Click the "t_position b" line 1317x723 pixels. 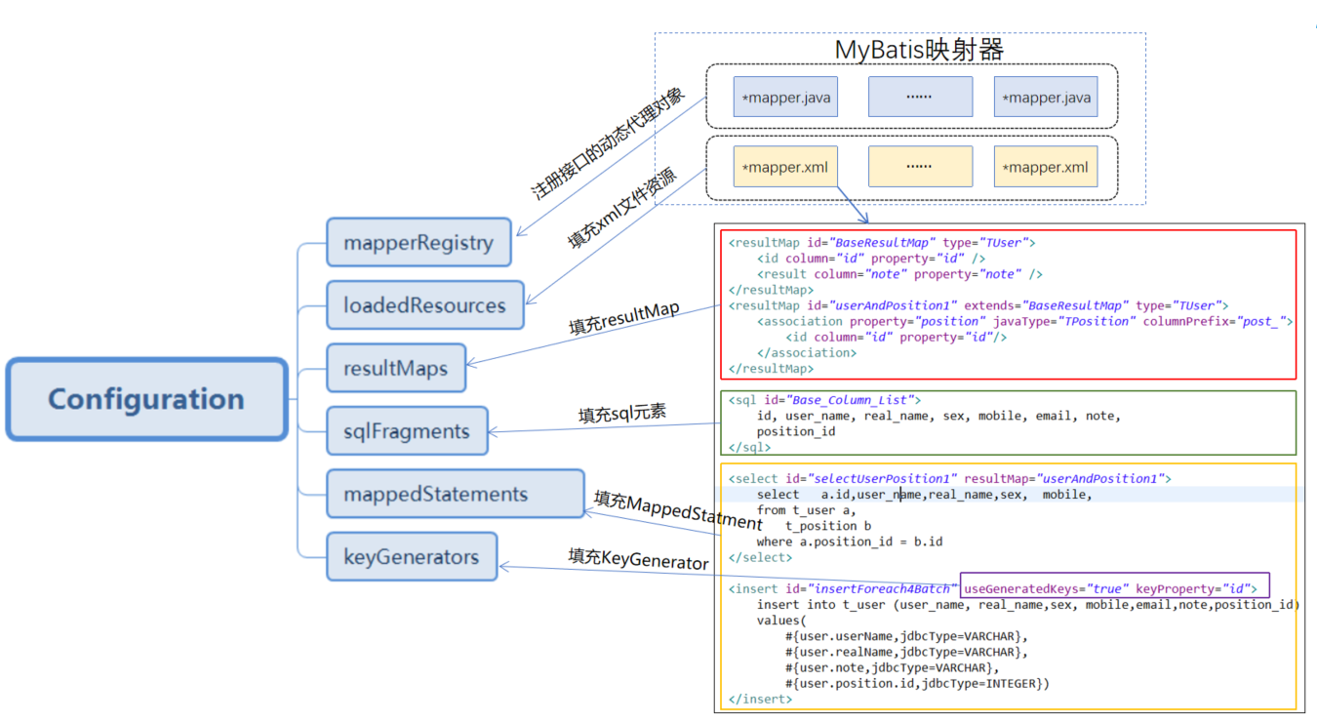pyautogui.click(x=828, y=525)
